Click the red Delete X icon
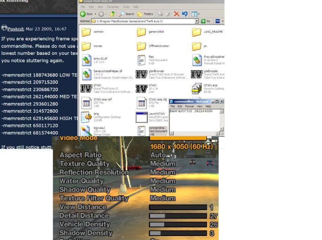The image size is (322, 240). pyautogui.click(x=176, y=14)
